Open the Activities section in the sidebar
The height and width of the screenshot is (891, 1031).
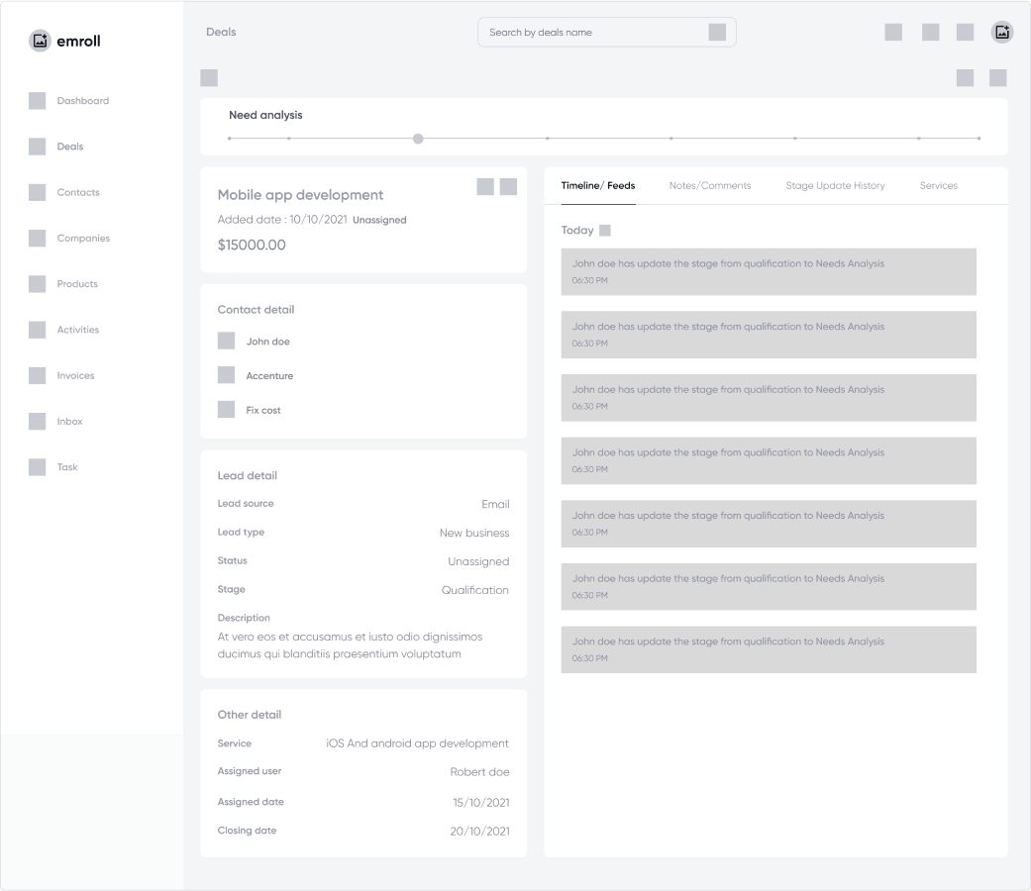click(x=37, y=329)
